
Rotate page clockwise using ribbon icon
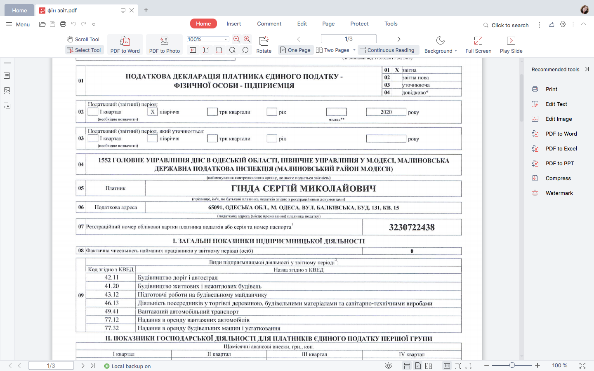[x=233, y=50]
